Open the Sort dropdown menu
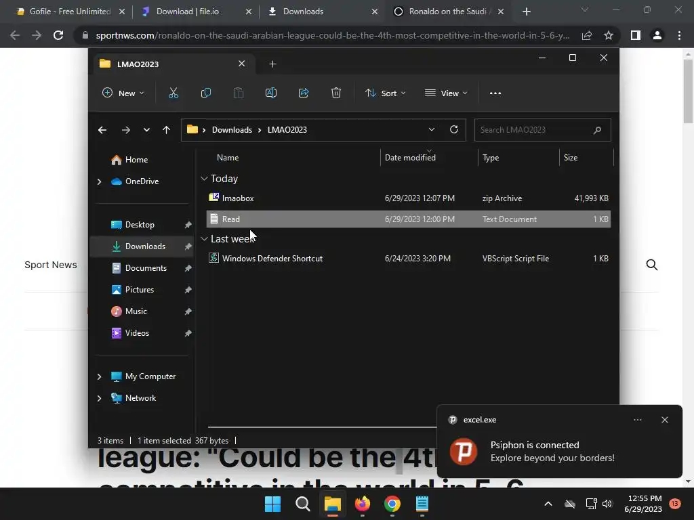Viewport: 694px width, 520px height. [385, 93]
